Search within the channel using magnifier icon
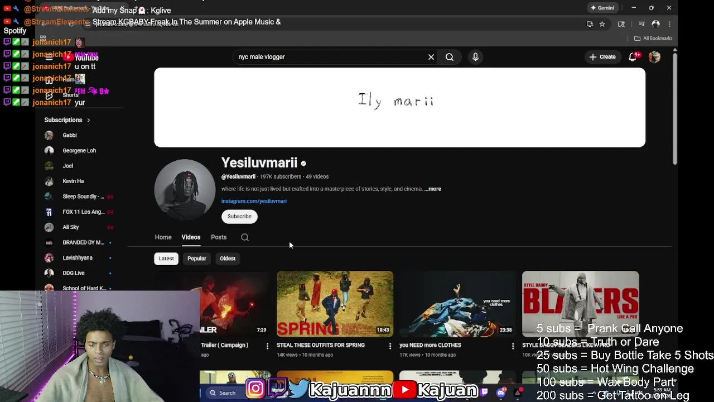Screen dimensions: 714x402 [245, 237]
